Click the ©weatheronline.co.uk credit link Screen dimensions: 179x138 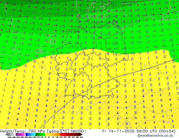pyautogui.click(x=155, y=135)
